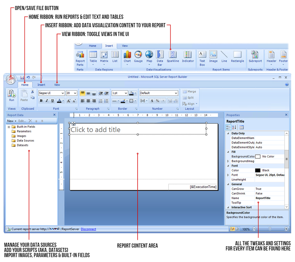Toggle Bold formatting

point(41,101)
